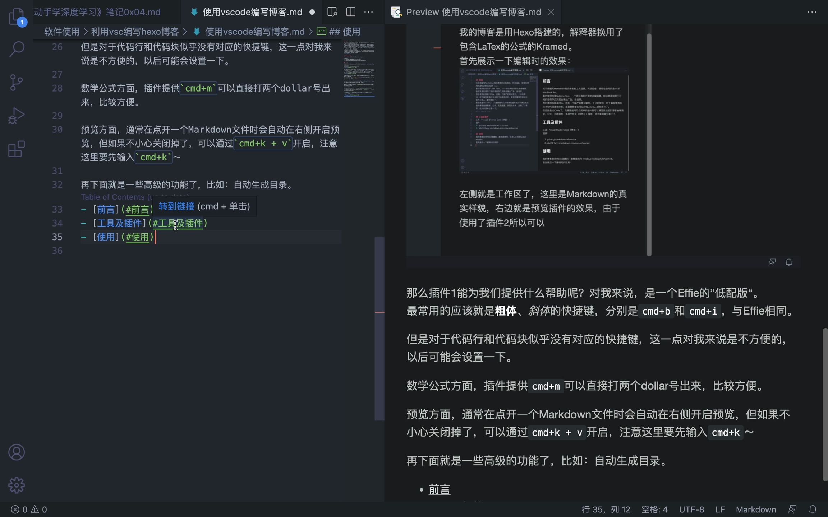
Task: Open 前言 link in the preview
Action: click(x=439, y=489)
